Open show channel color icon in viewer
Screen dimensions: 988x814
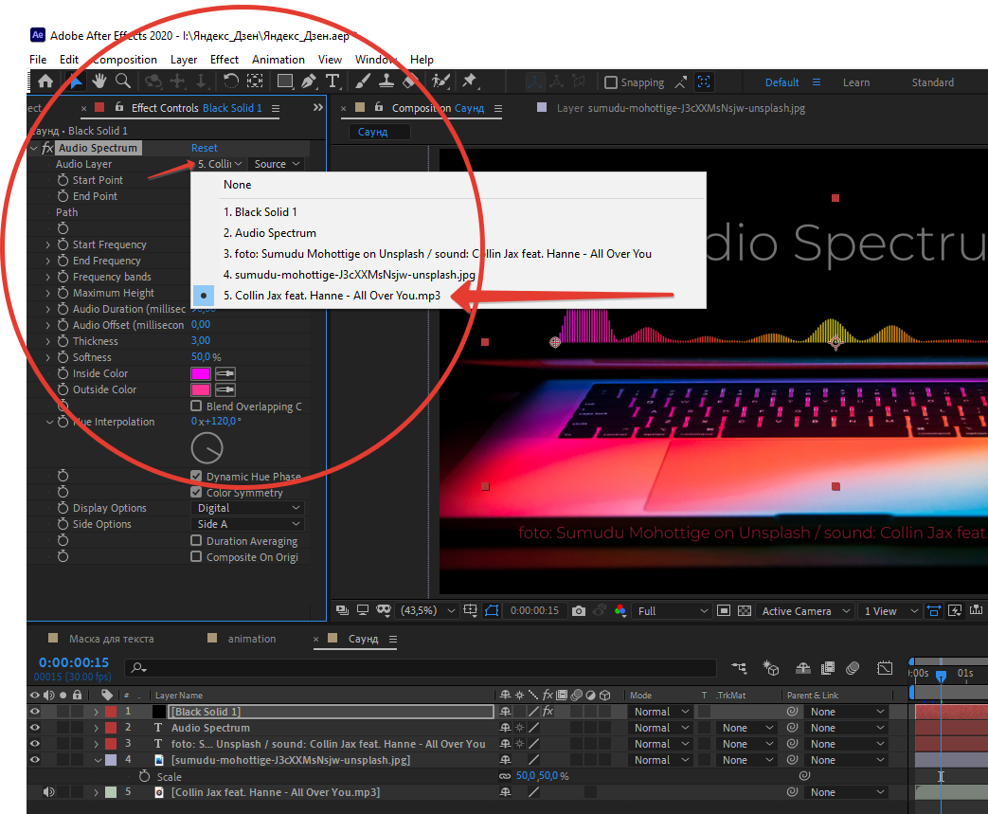coord(620,610)
